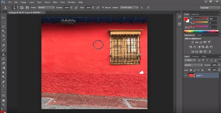Select the Pen tool

(3, 82)
